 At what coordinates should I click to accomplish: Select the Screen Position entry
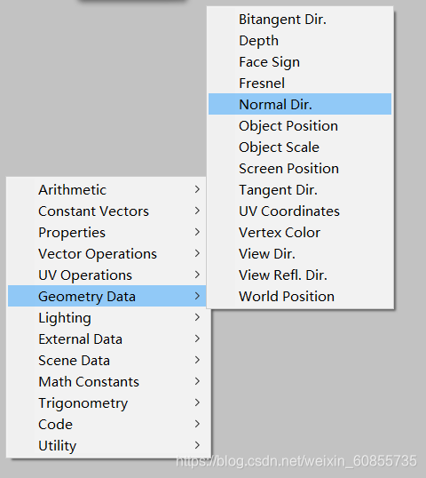pos(300,168)
